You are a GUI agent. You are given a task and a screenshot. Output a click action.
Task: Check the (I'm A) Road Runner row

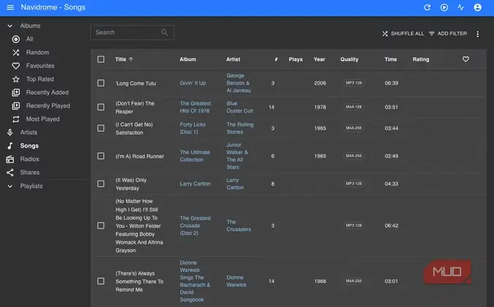tap(101, 156)
